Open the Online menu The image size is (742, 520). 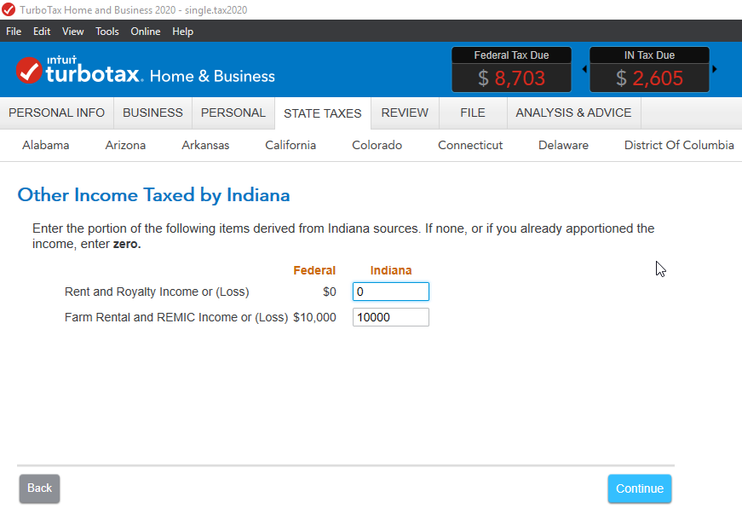[146, 32]
